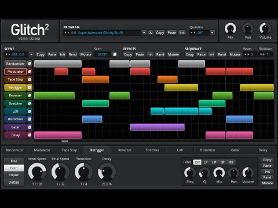
Task: Set filter type to BP
Action: [222, 162]
